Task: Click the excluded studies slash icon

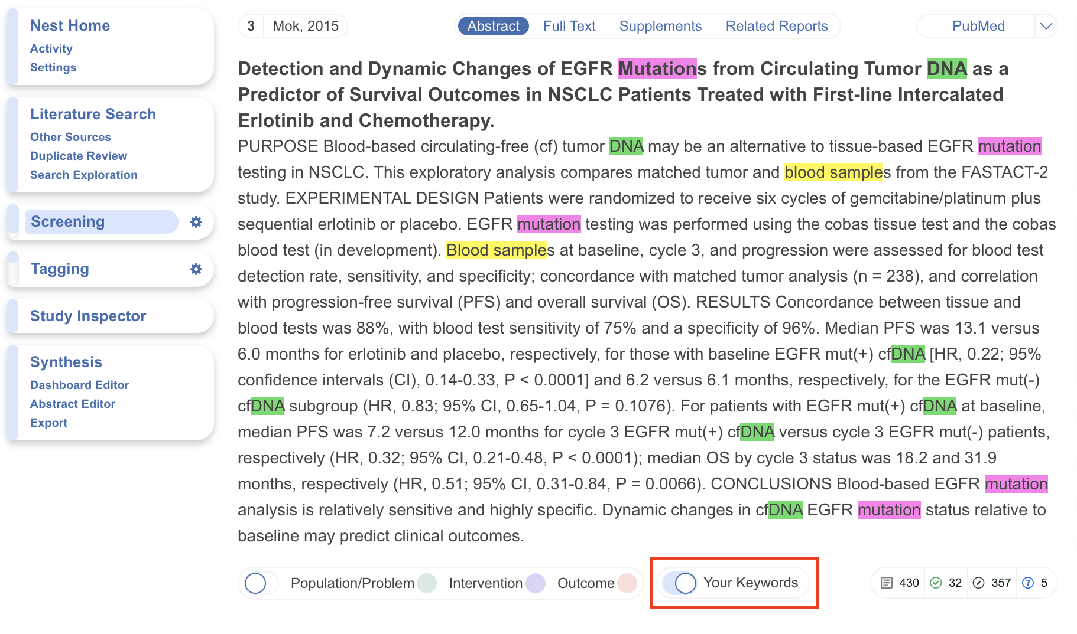Action: [x=979, y=583]
